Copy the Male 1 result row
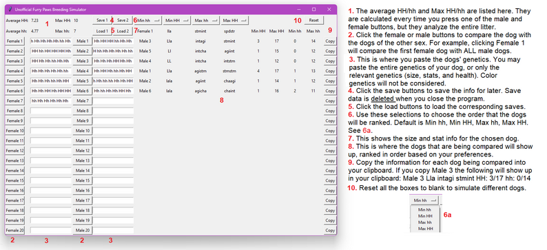 click(330, 71)
